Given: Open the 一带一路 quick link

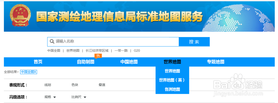Looking at the screenshot, I should (x=121, y=51).
